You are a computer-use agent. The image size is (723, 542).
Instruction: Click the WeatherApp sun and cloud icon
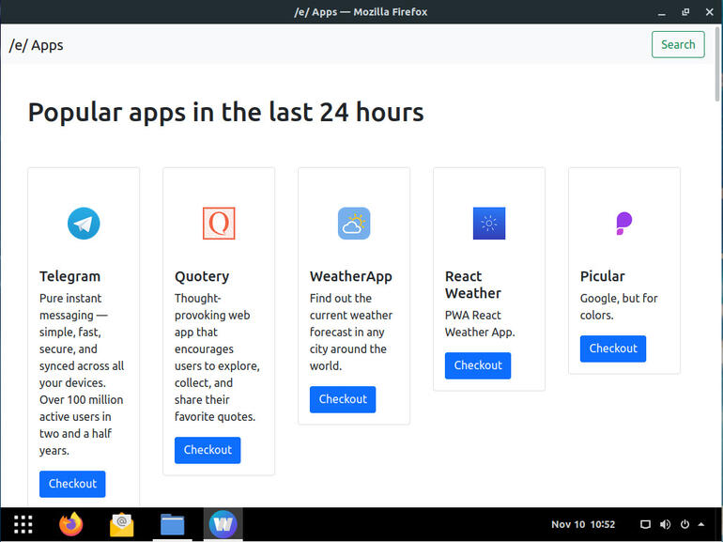coord(354,224)
